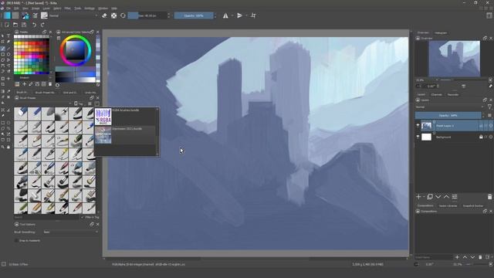
Task: Open an existing document
Action: [15, 25]
